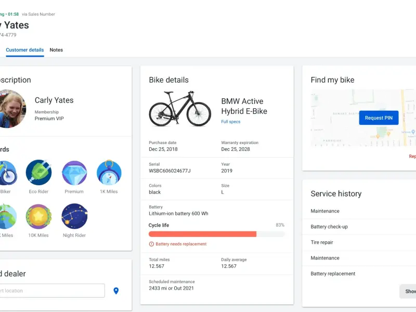Viewport: 416px width, 312px height.
Task: Click Lithium-ion battery 600 Wh text
Action: [178, 214]
